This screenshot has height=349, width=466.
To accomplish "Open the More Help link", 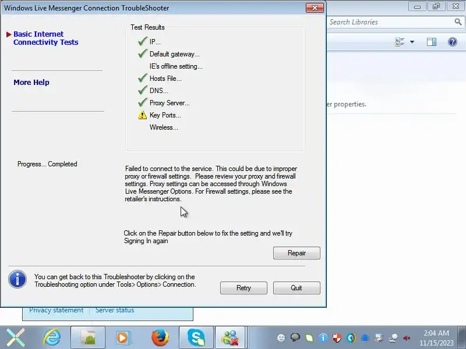I will 31,82.
